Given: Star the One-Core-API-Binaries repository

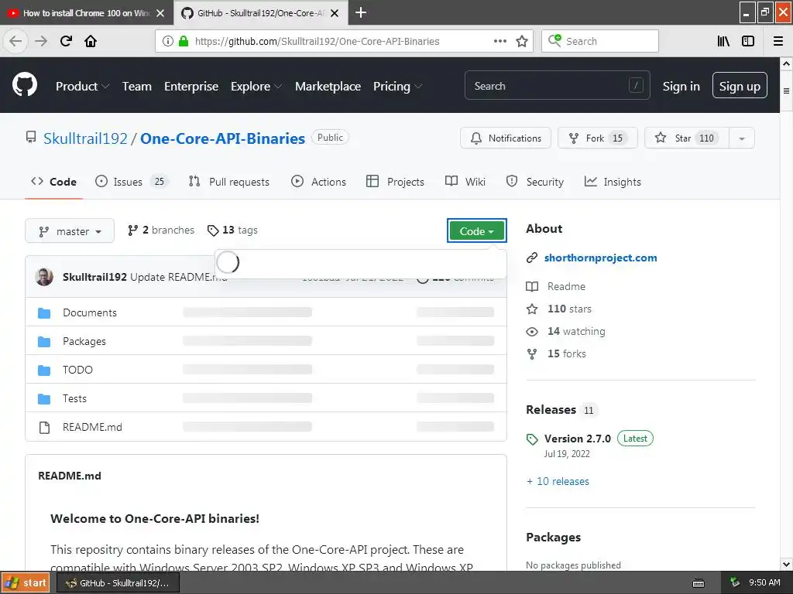Looking at the screenshot, I should tap(687, 138).
